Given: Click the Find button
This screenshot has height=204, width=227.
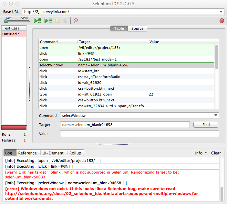Looking at the screenshot, I should coord(206,125).
